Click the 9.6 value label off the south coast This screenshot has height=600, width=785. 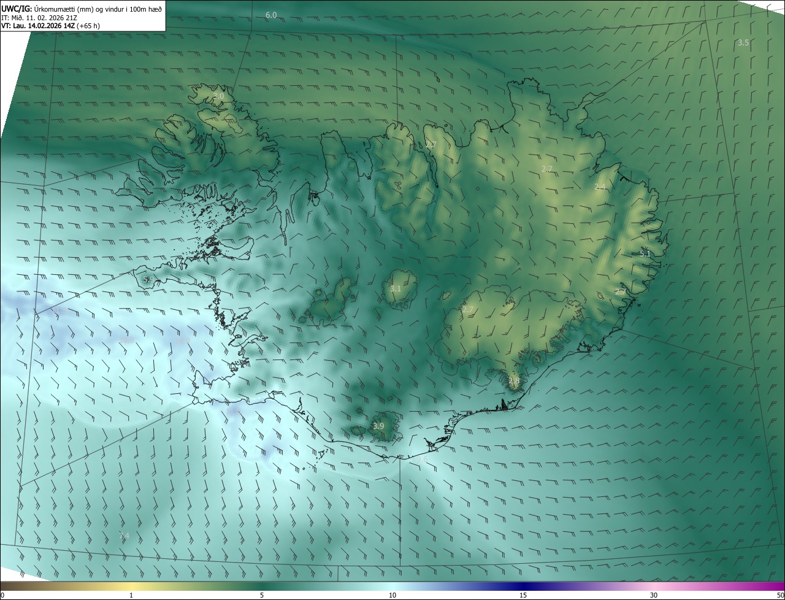coord(422,460)
